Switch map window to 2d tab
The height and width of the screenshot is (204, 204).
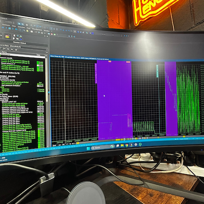pos(59,145)
